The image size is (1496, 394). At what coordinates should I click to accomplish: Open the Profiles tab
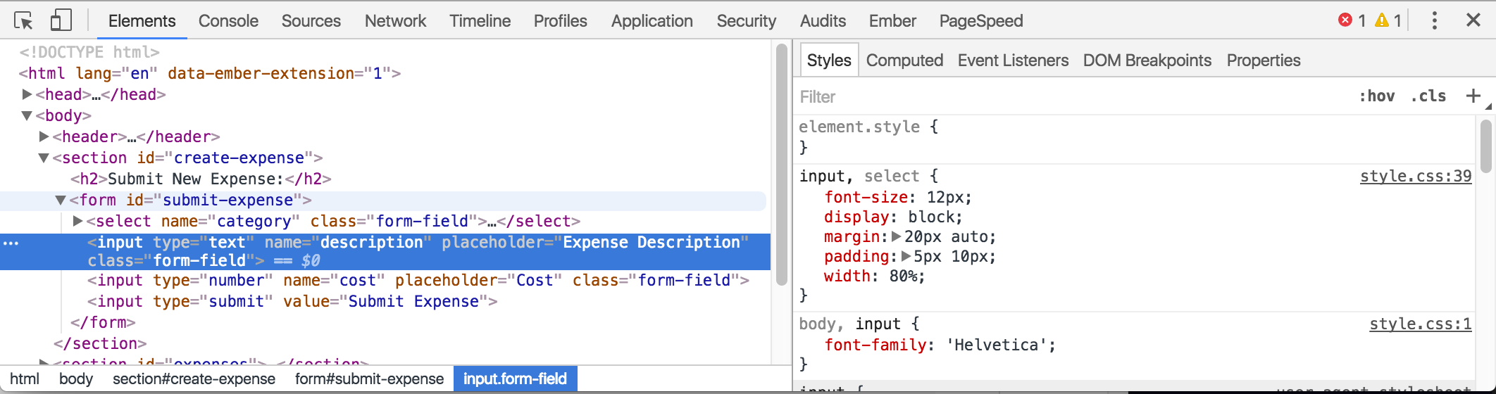[560, 21]
